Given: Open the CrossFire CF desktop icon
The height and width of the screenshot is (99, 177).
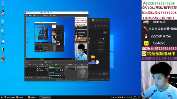Looking at the screenshot, I should [x=3, y=59].
